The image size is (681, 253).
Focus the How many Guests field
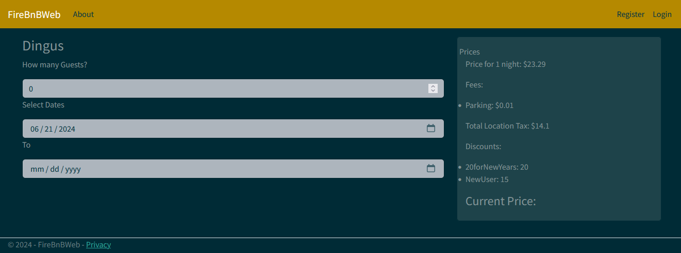[233, 88]
